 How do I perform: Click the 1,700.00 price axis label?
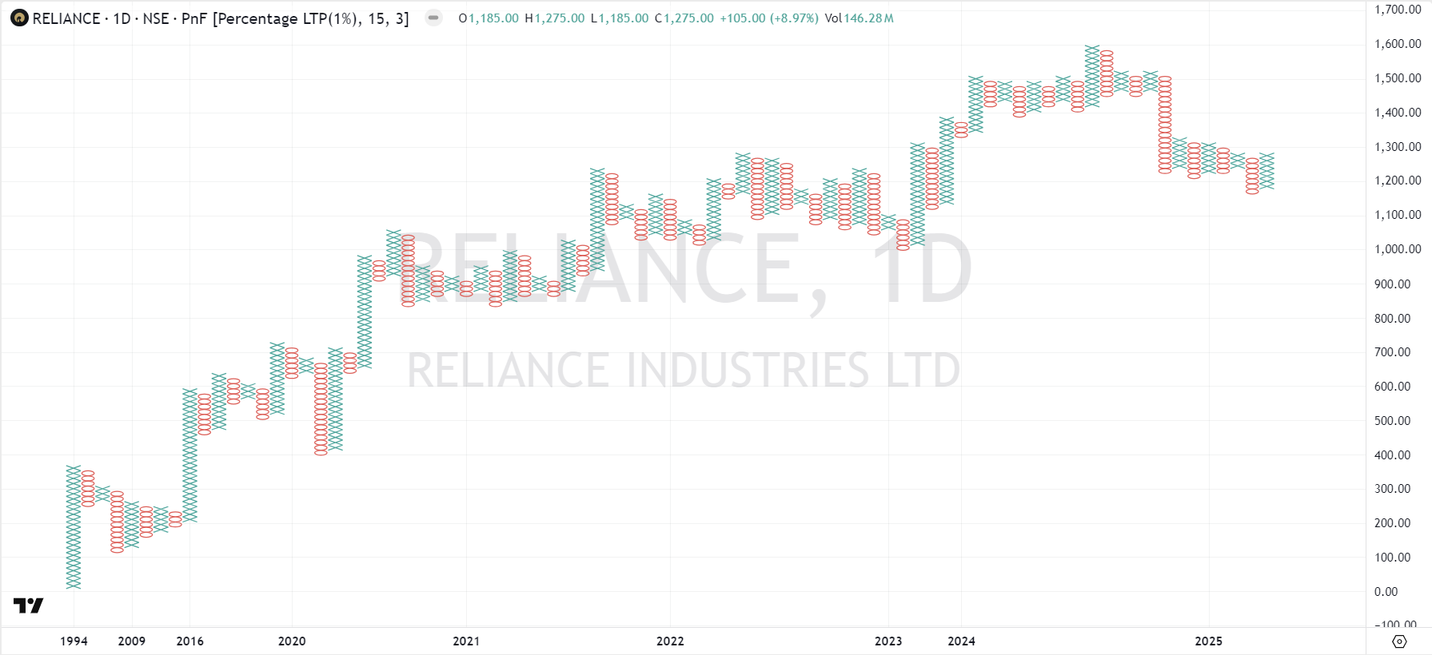point(1398,10)
